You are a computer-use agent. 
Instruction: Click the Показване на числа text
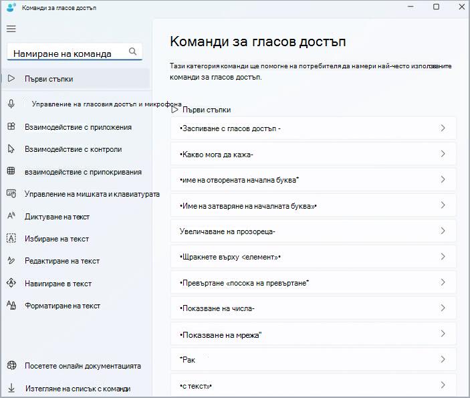coord(217,308)
